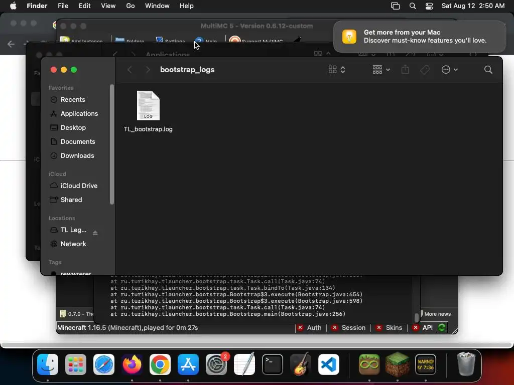This screenshot has width=514, height=385.
Task: Open Downloads in Finder sidebar
Action: [77, 156]
